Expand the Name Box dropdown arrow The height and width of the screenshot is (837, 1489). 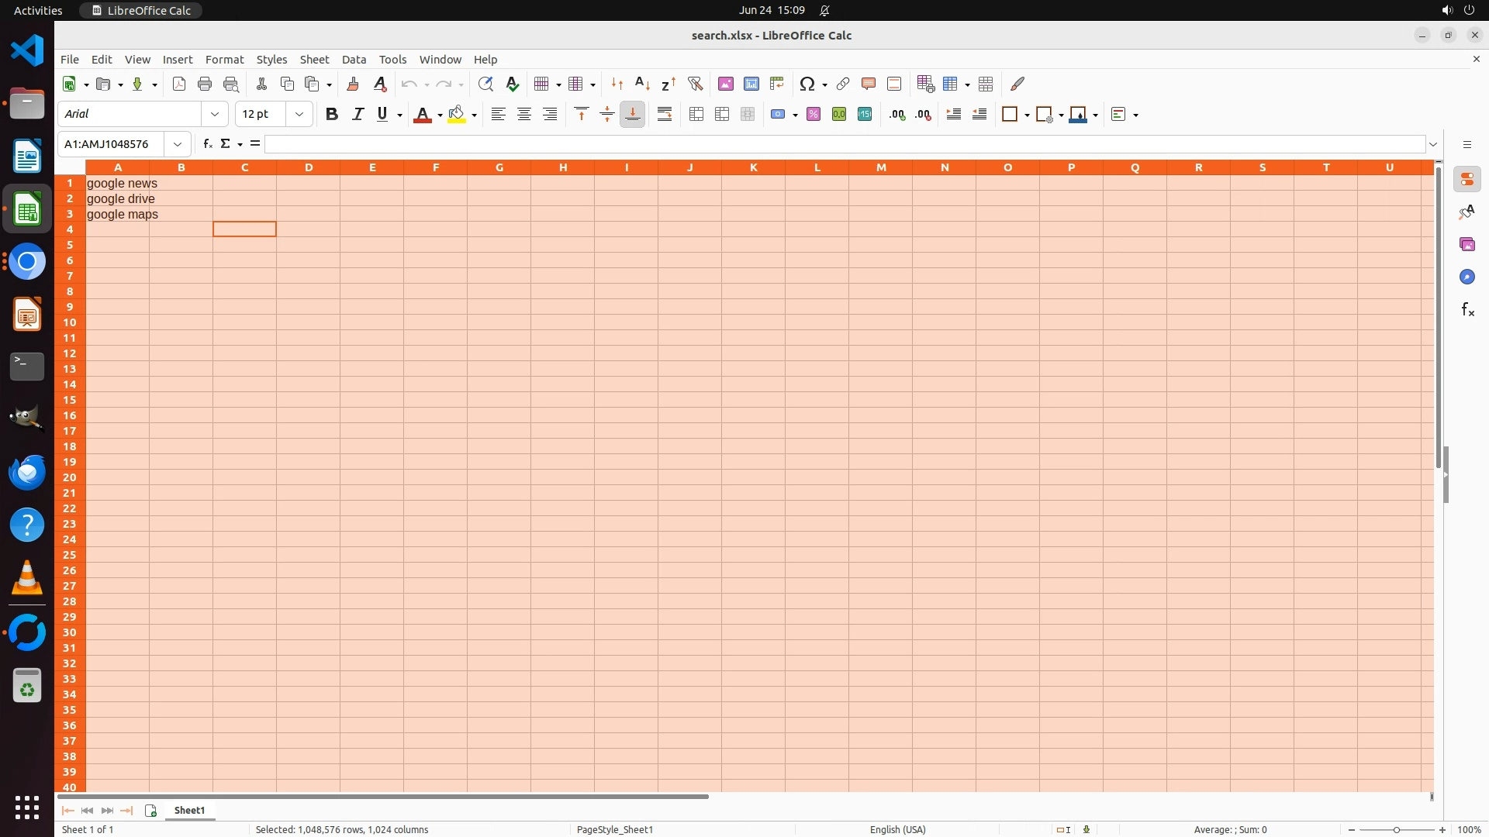point(178,144)
